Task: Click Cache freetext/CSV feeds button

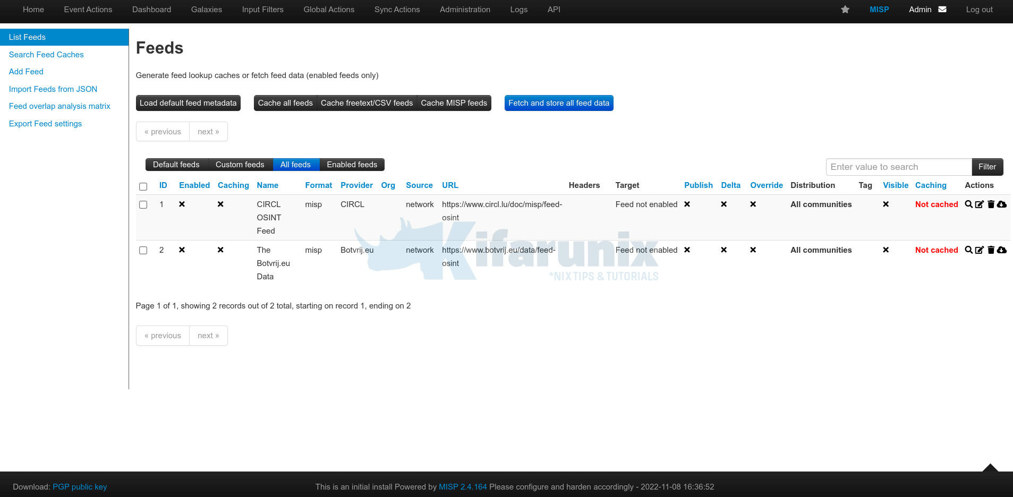Action: coord(367,103)
